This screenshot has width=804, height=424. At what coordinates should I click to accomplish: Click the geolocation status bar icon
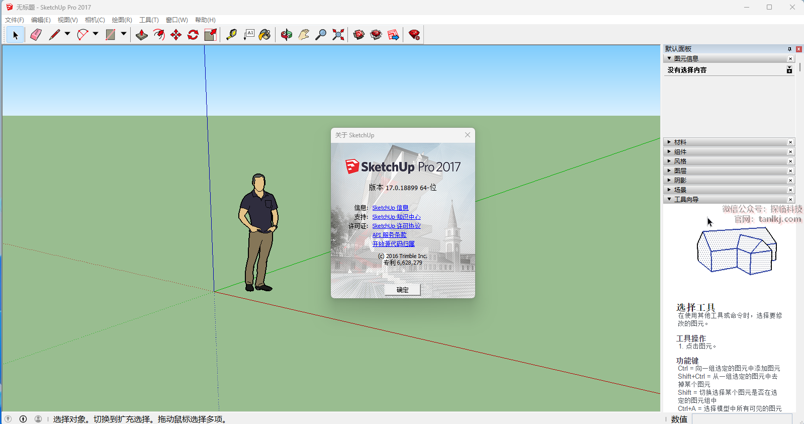(x=8, y=419)
